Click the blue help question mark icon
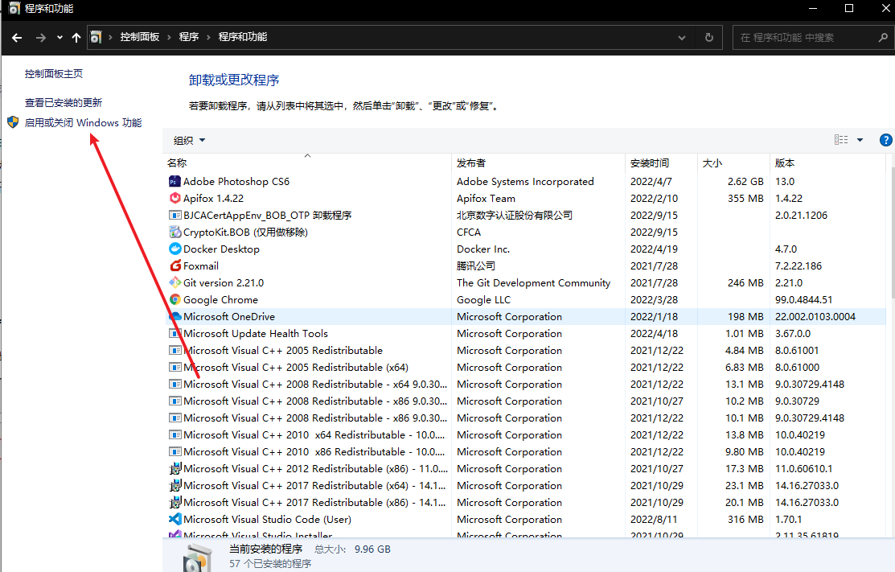The height and width of the screenshot is (572, 895). point(885,140)
